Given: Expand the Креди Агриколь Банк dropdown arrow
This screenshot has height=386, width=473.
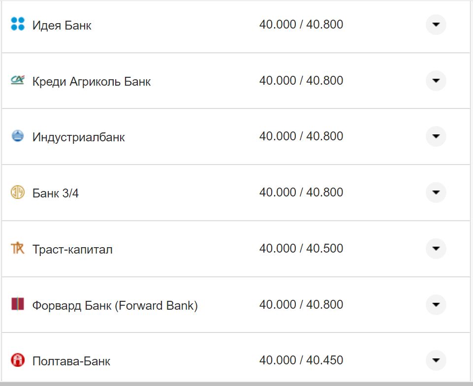Looking at the screenshot, I should [x=435, y=80].
